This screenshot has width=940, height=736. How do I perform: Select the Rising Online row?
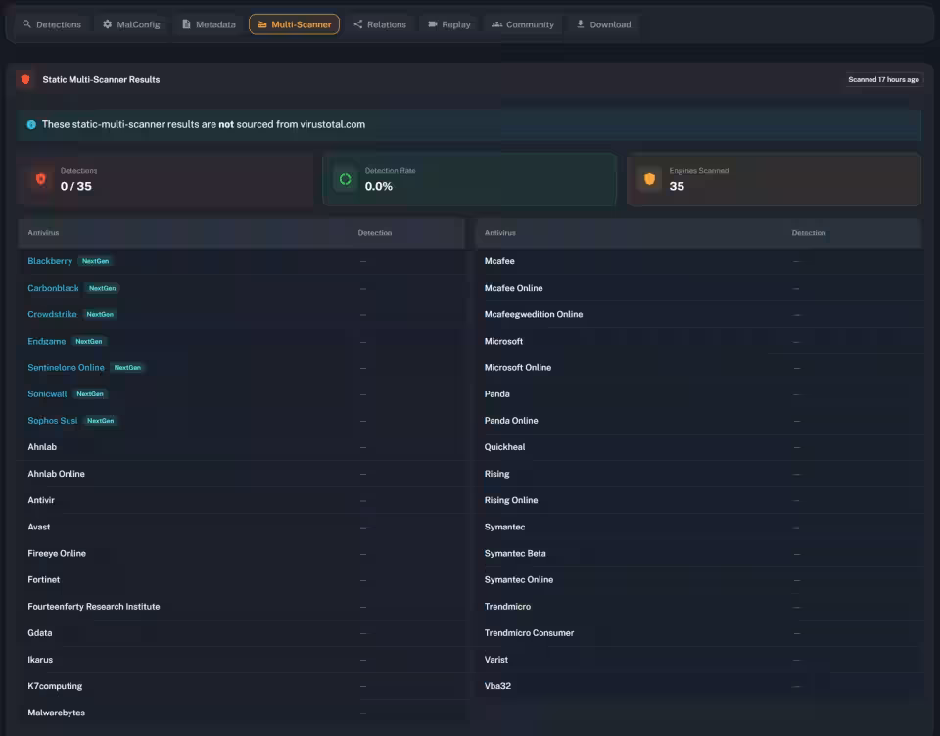699,500
